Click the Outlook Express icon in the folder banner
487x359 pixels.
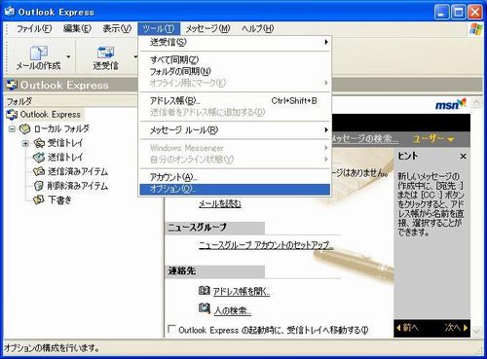(12, 85)
